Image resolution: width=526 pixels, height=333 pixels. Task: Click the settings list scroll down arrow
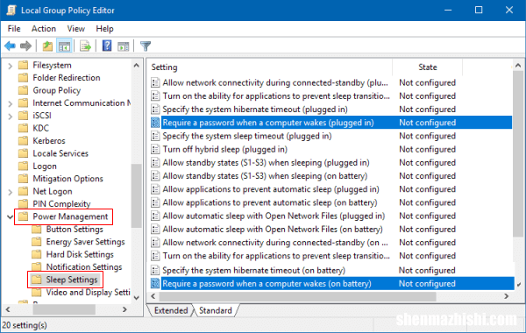coord(519,285)
